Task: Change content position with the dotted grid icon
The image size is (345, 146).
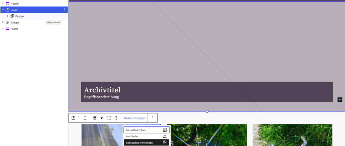Action: [x=109, y=118]
